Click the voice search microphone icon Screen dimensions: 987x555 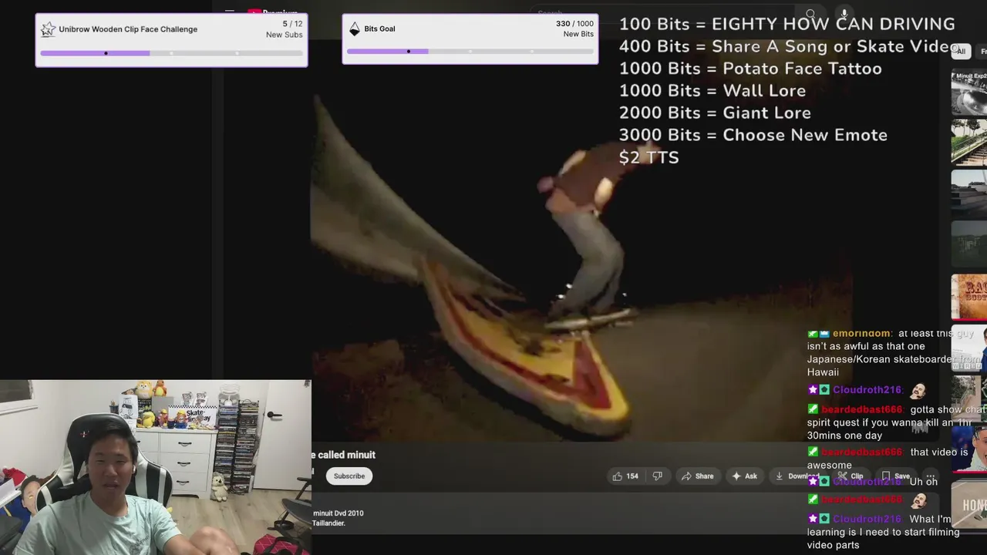[x=844, y=14]
